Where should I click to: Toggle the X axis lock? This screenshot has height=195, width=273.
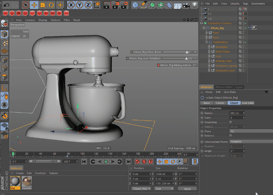[71, 5]
